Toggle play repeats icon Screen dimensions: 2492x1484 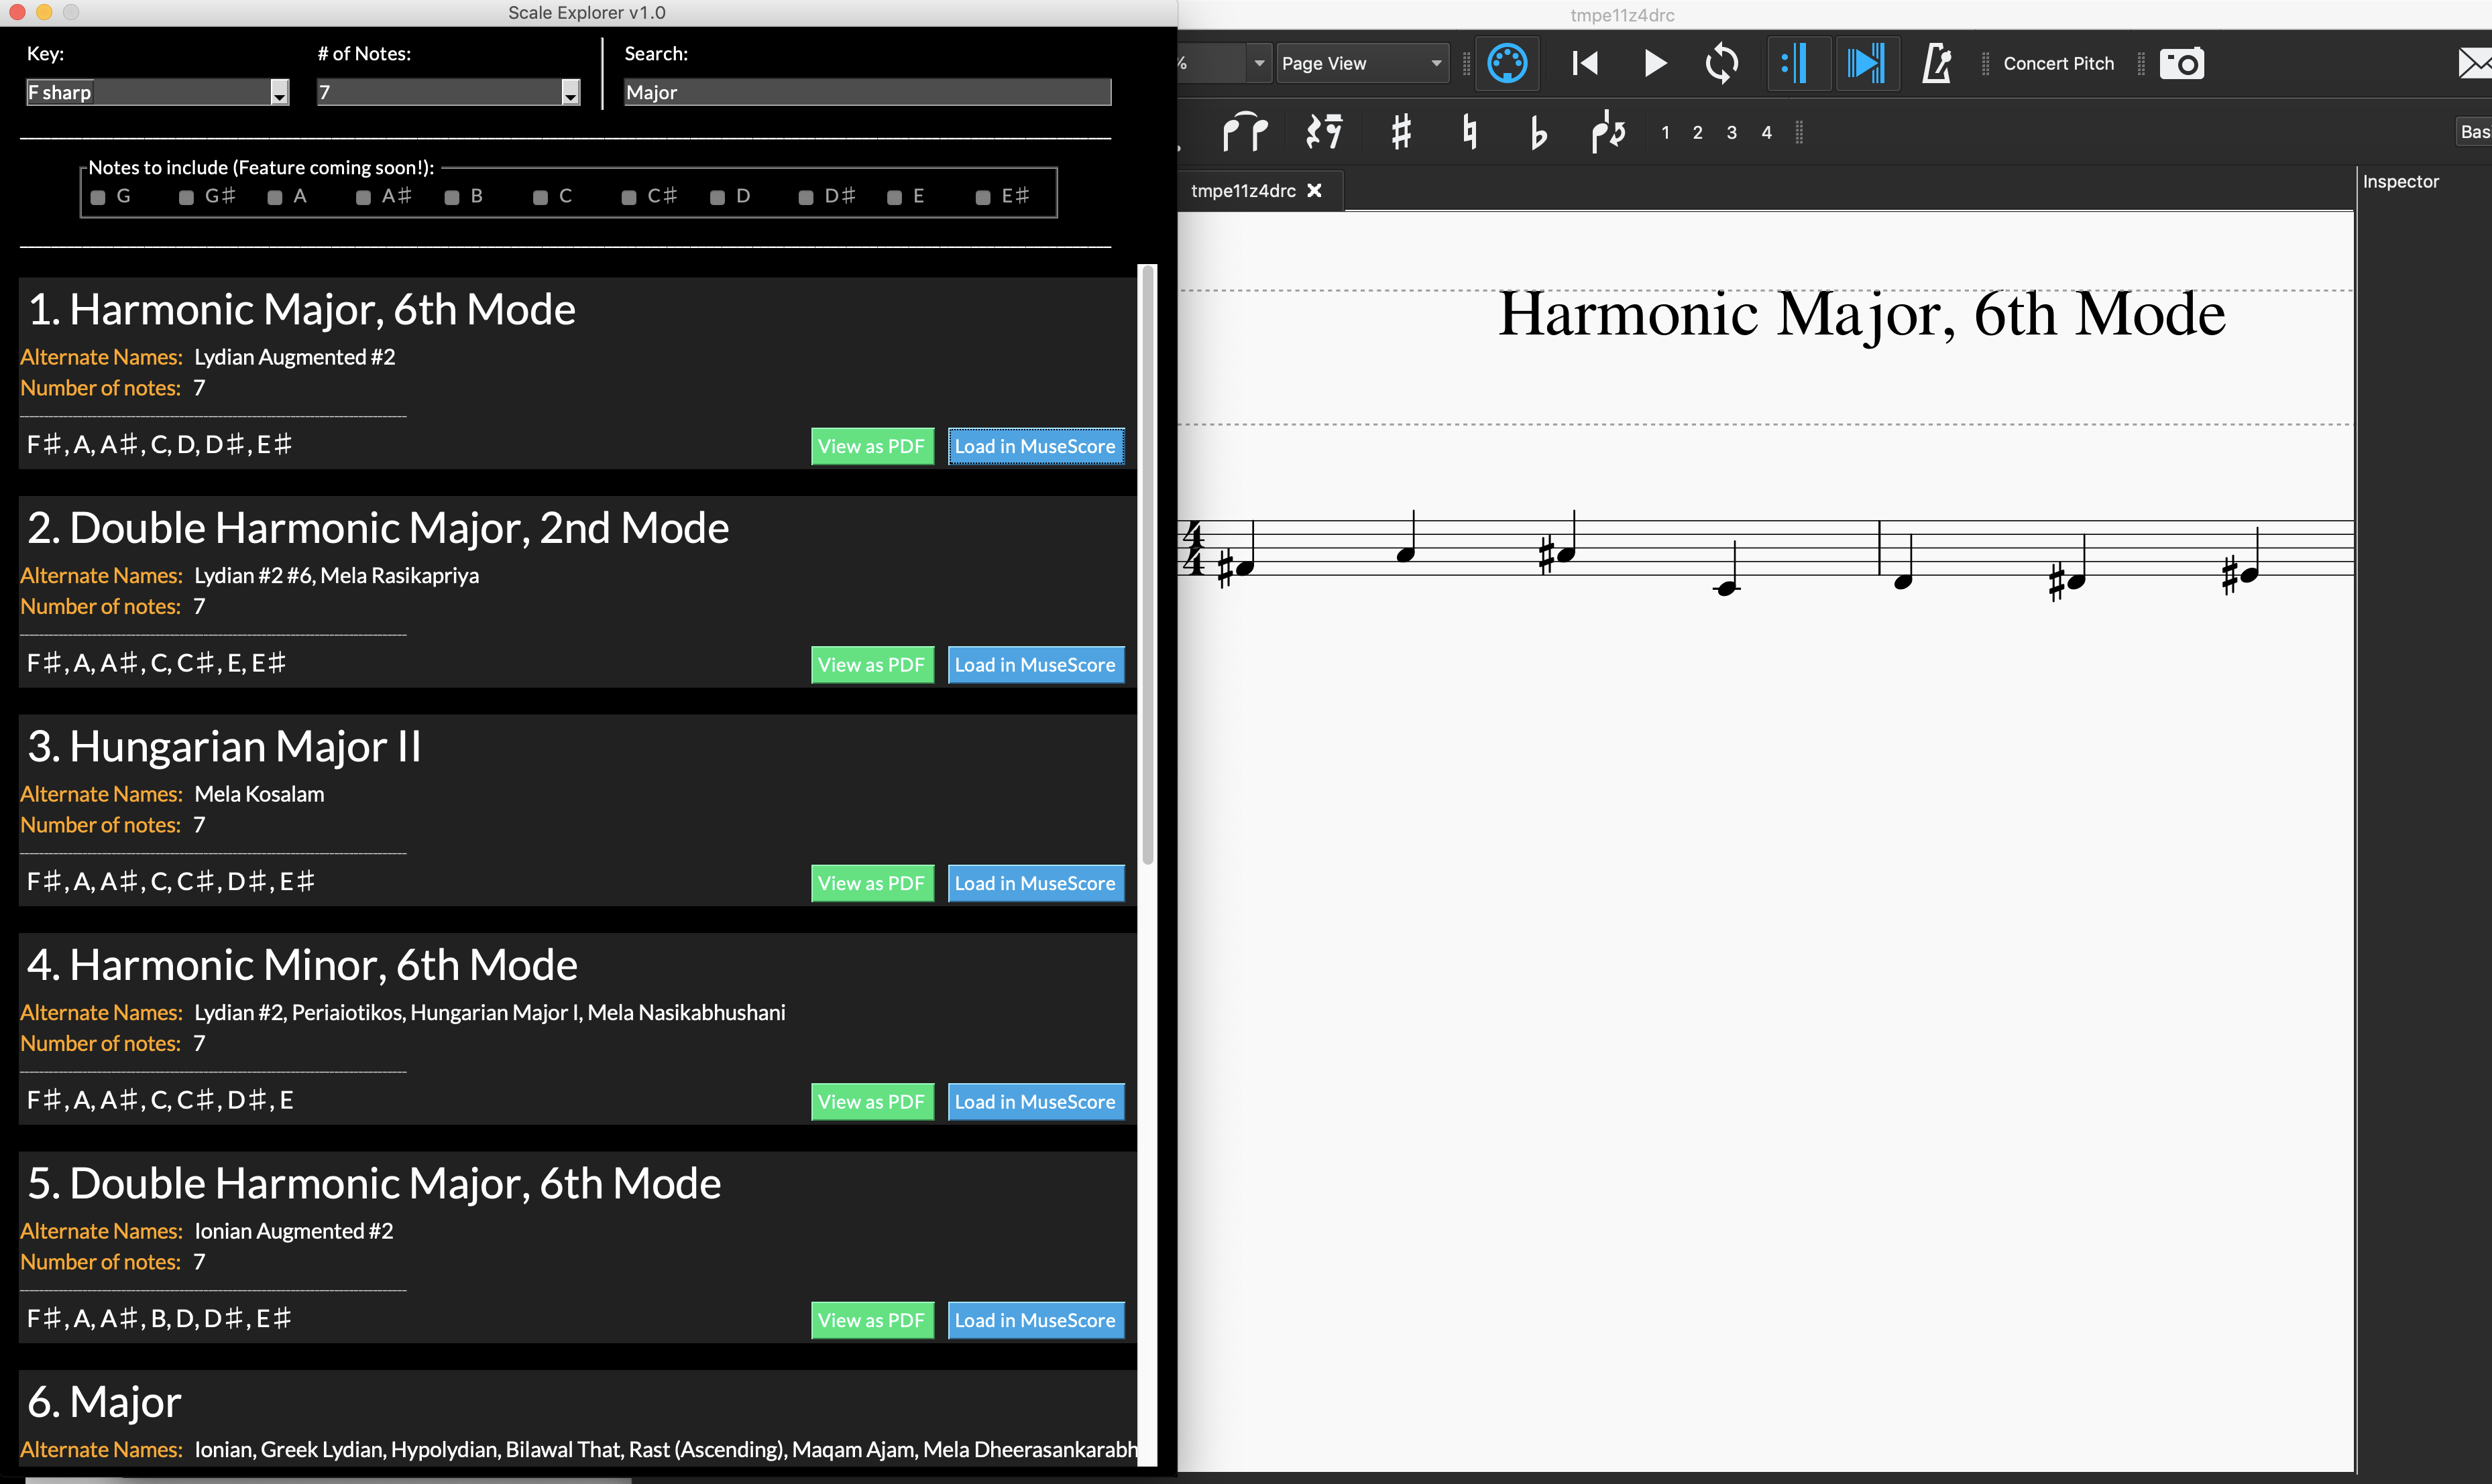tap(1797, 64)
